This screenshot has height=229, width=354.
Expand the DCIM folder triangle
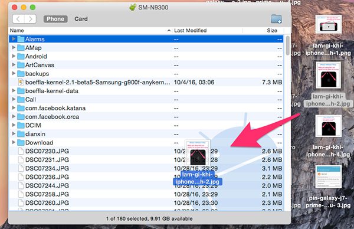click(14, 125)
